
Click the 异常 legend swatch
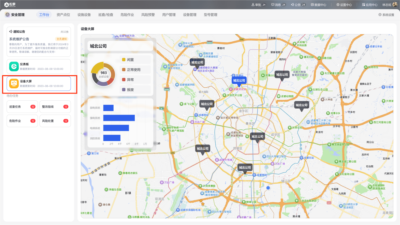point(124,80)
